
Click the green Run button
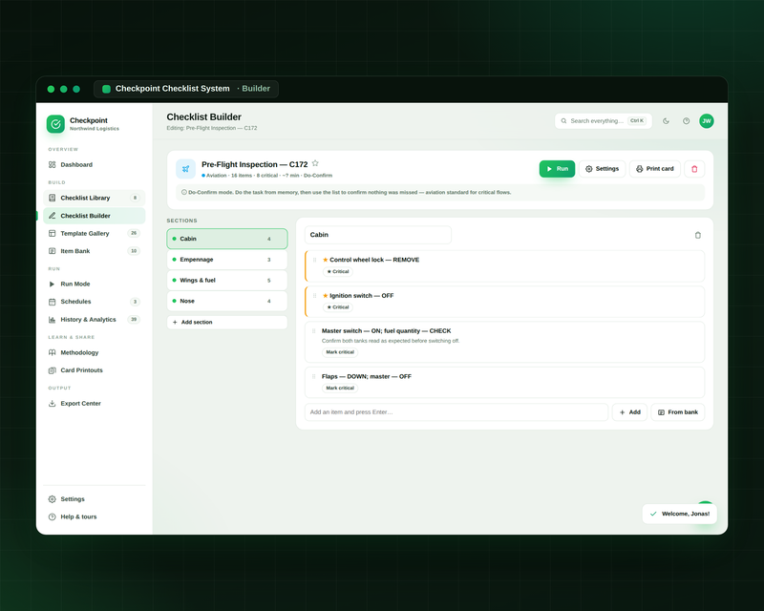coord(557,169)
